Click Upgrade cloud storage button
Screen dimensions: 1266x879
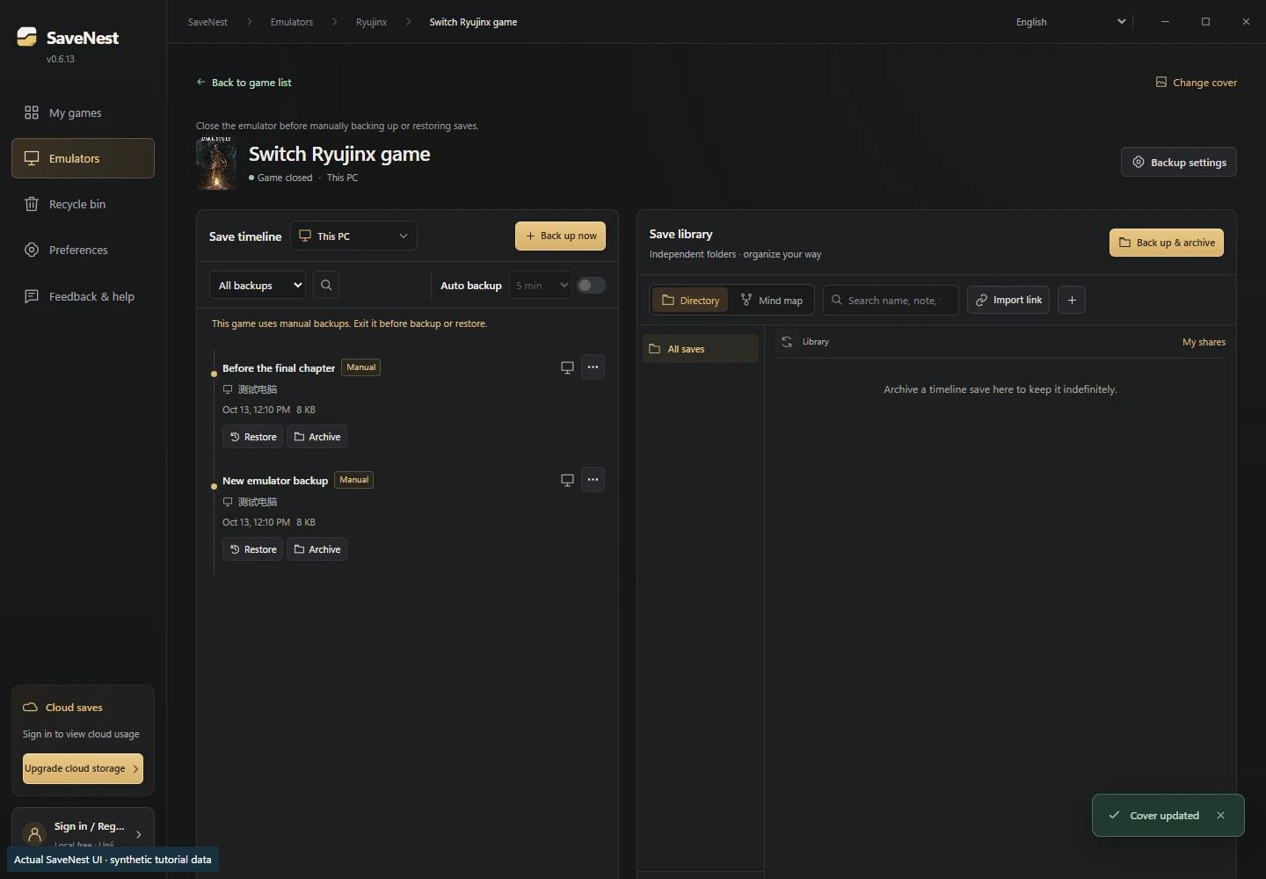[x=83, y=768]
